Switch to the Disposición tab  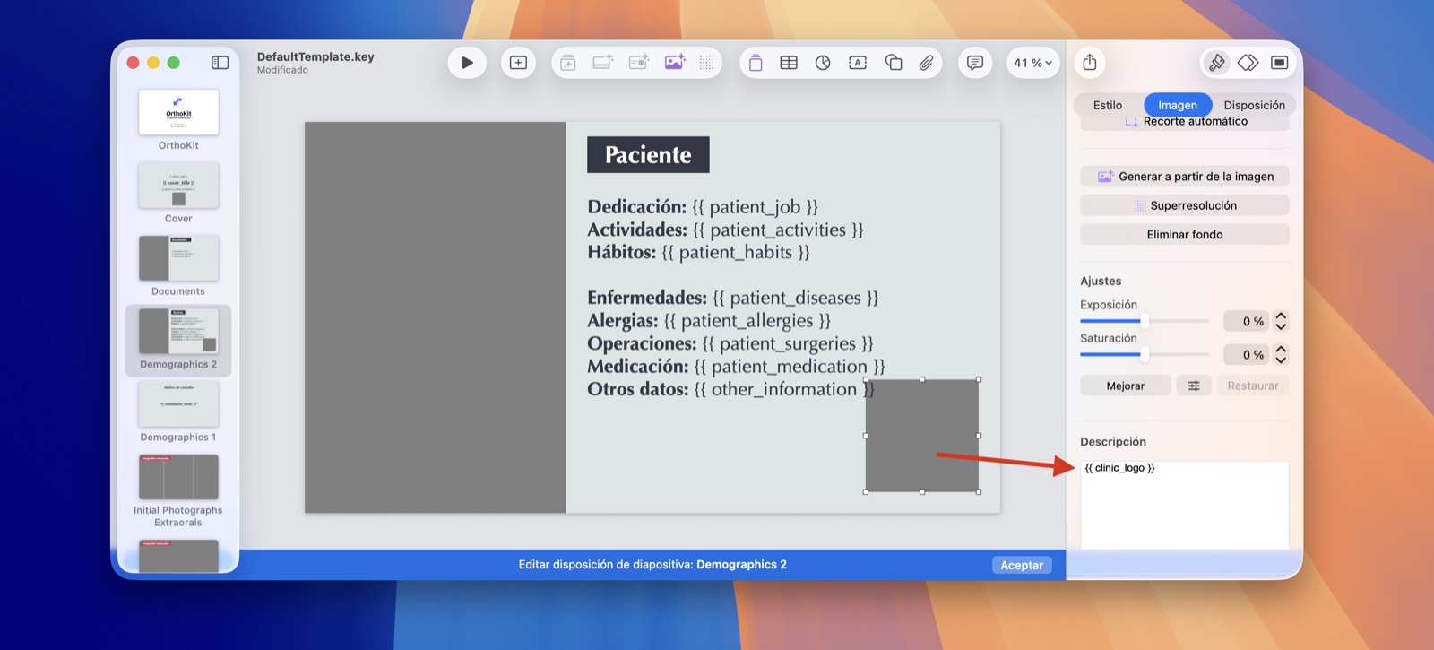pos(1254,105)
